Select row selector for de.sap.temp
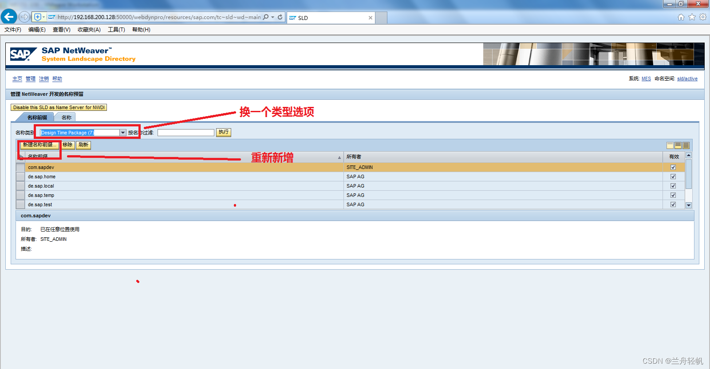710x369 pixels. (x=20, y=195)
